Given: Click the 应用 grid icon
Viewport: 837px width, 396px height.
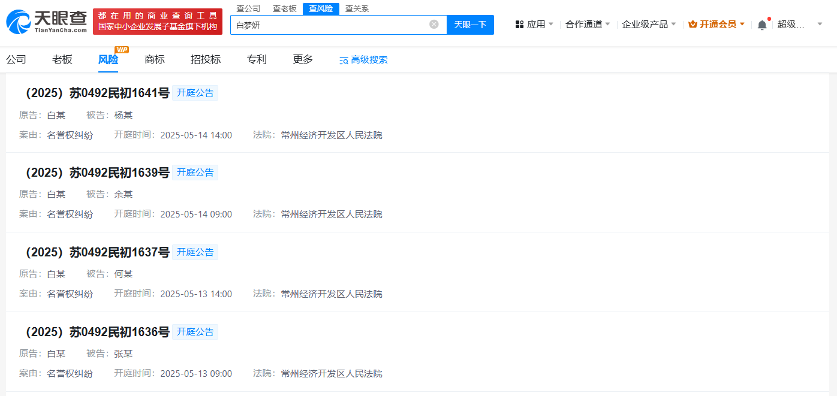Looking at the screenshot, I should pos(519,25).
